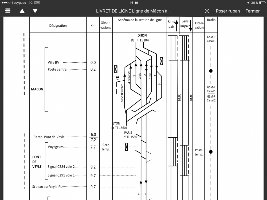Tap the crossed-box symbol beside Voyageurs row
267x200 pixels.
point(126,147)
